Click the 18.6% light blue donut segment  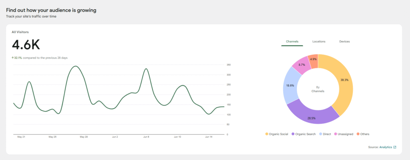click(x=291, y=85)
